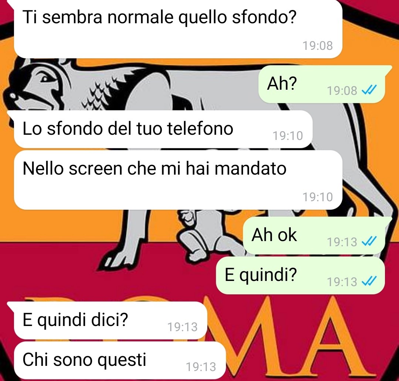
Task: Select the sent message "Ah?"
Action: (x=322, y=84)
